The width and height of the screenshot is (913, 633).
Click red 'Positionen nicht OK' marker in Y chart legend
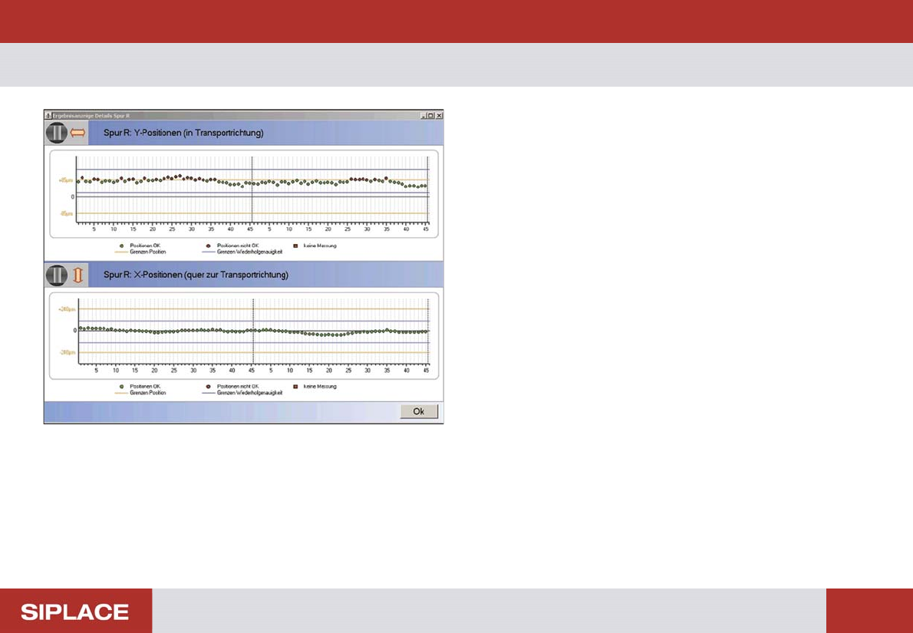point(208,246)
